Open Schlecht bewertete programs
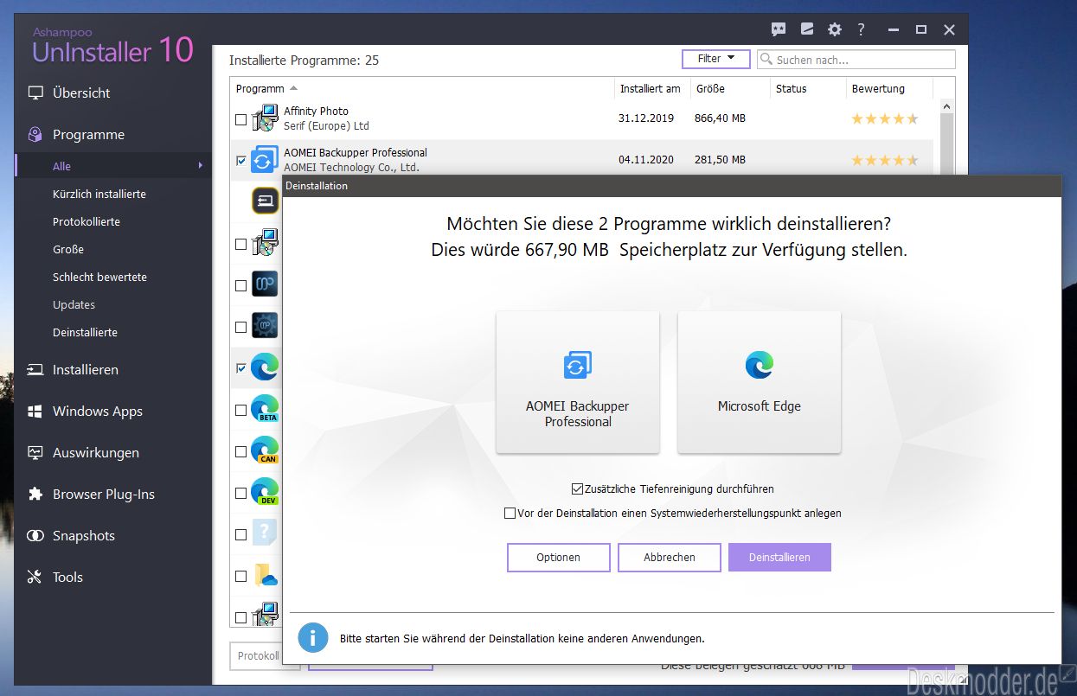This screenshot has height=696, width=1077. pos(99,277)
